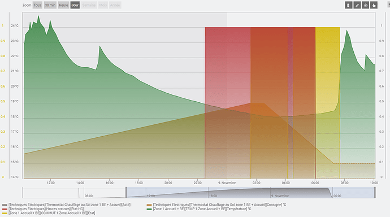
Task: Select the Jour zoom range
Action: pyautogui.click(x=75, y=5)
